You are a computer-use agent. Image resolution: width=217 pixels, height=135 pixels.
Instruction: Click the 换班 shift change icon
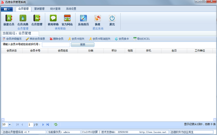tap(98, 20)
